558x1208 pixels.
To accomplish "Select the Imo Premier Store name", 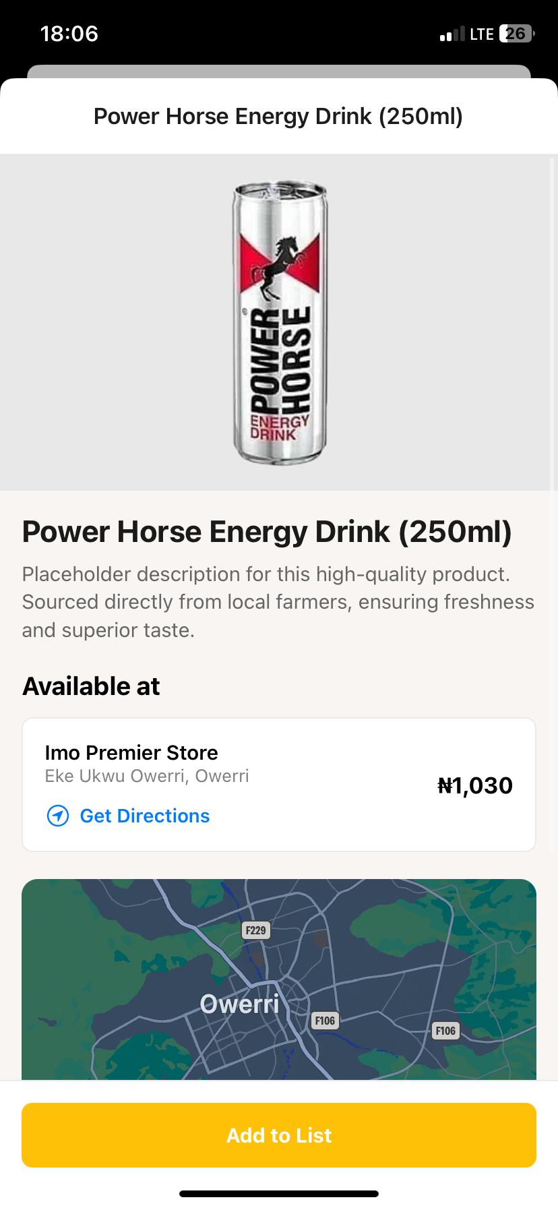I will click(x=131, y=752).
